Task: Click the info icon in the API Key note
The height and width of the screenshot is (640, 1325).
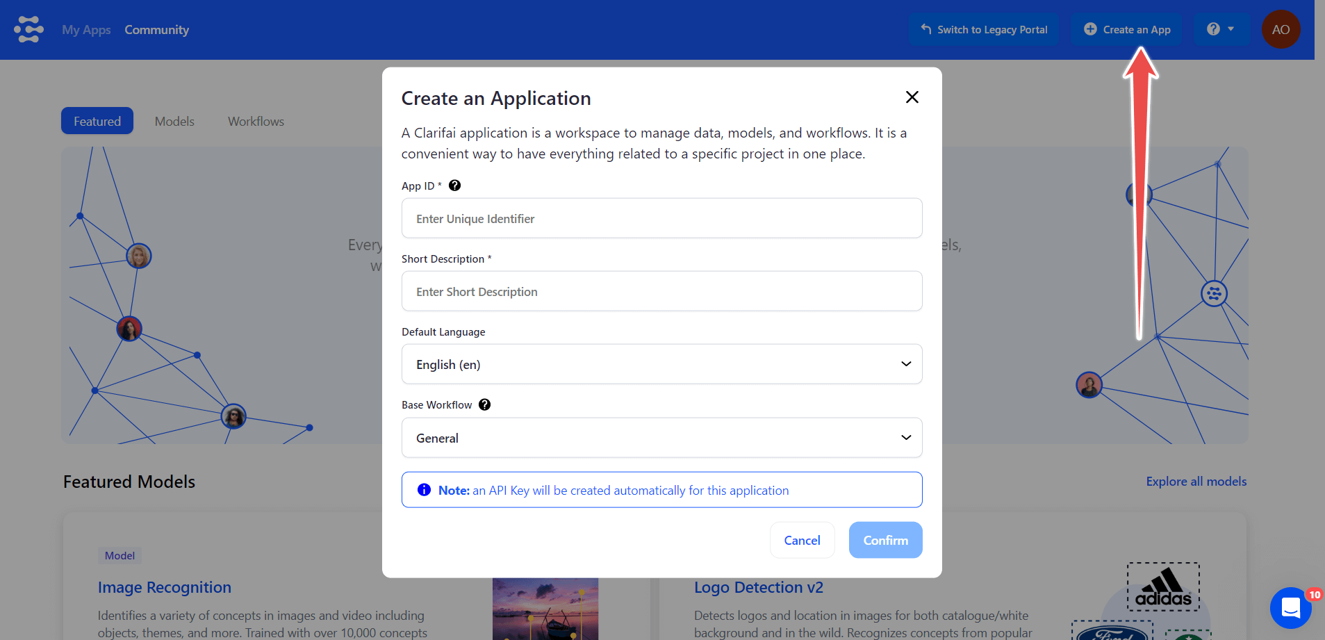Action: click(424, 490)
